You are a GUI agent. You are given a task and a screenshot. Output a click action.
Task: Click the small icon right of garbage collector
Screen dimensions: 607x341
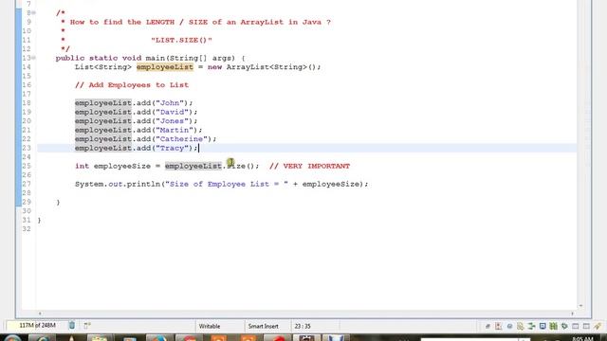[87, 326]
